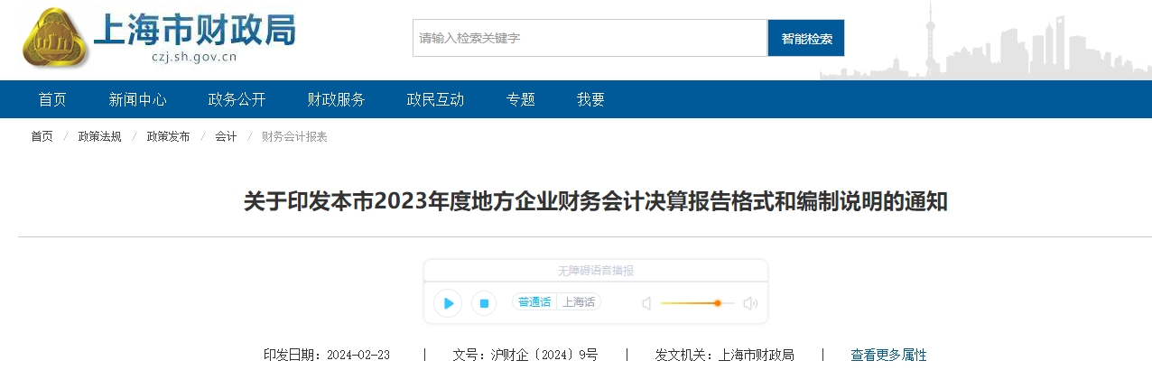
Task: Click the 无障碍语音播报 label
Action: [x=595, y=271]
